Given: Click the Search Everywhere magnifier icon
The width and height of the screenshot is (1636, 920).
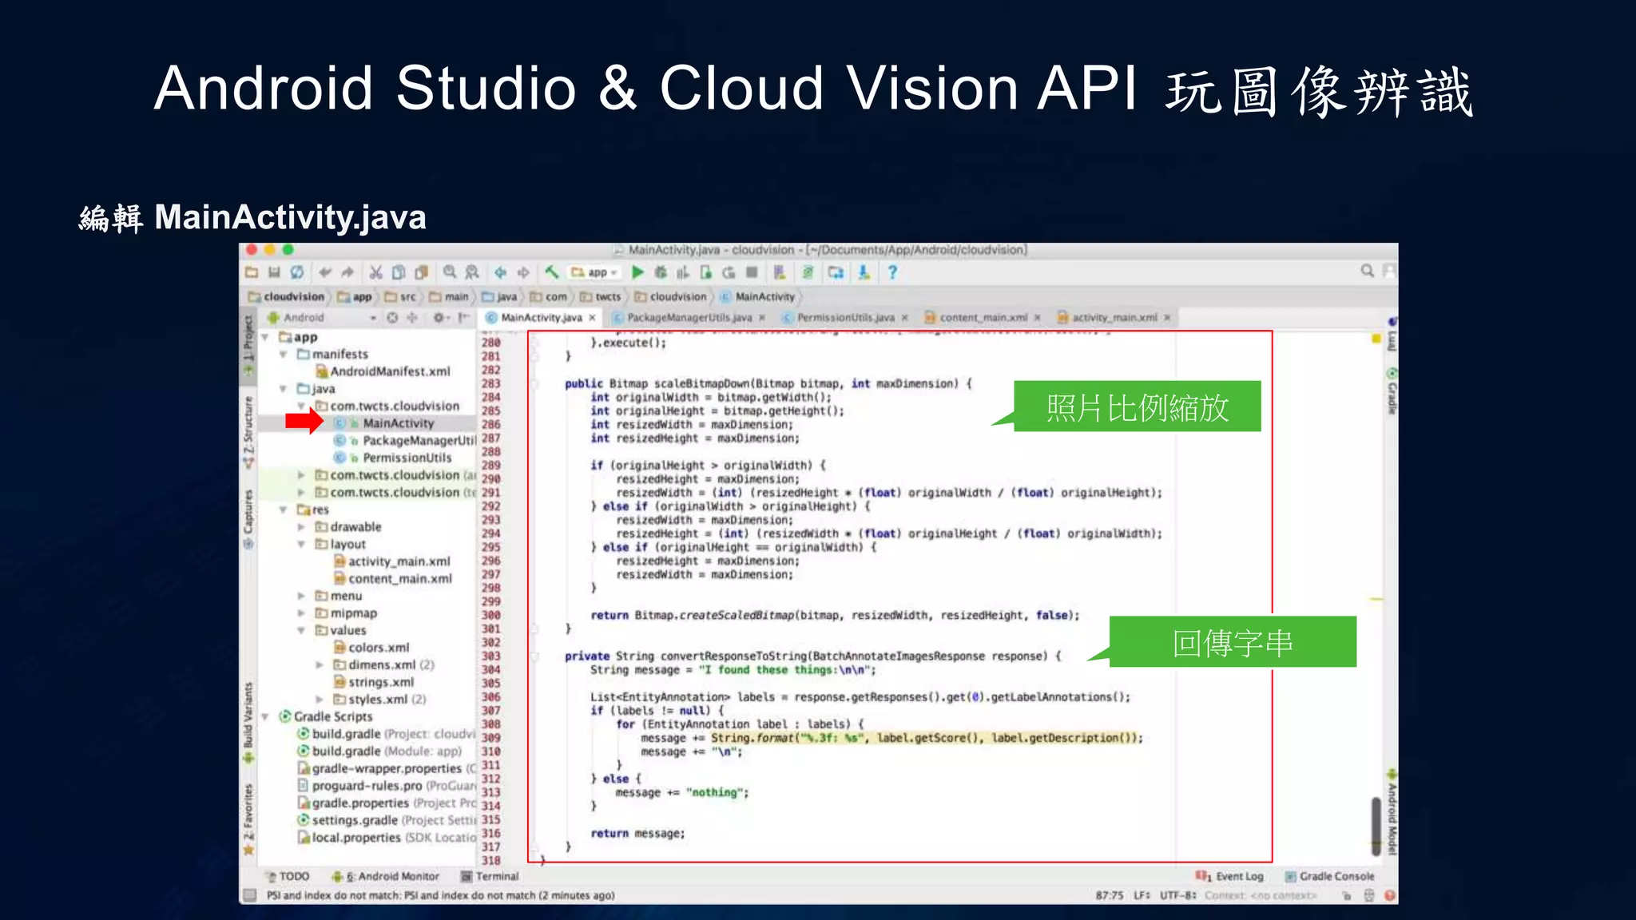Looking at the screenshot, I should click(x=1367, y=272).
